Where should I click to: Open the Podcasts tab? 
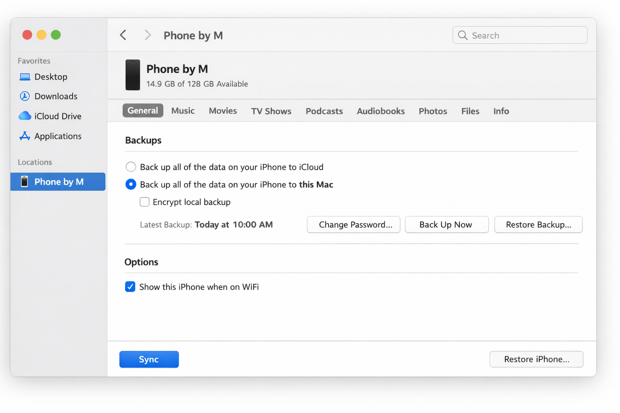point(324,111)
